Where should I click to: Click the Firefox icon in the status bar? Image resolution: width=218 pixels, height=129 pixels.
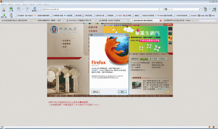[214, 127]
